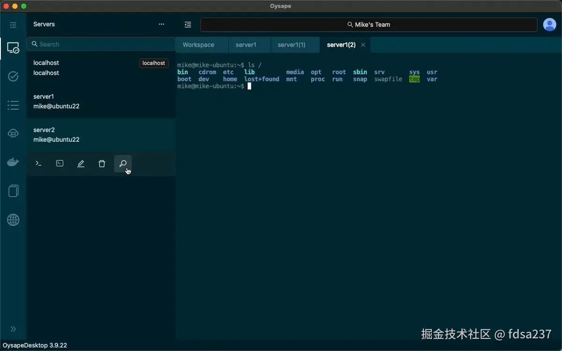Open the list view sidebar icon
The width and height of the screenshot is (562, 351).
(x=13, y=105)
